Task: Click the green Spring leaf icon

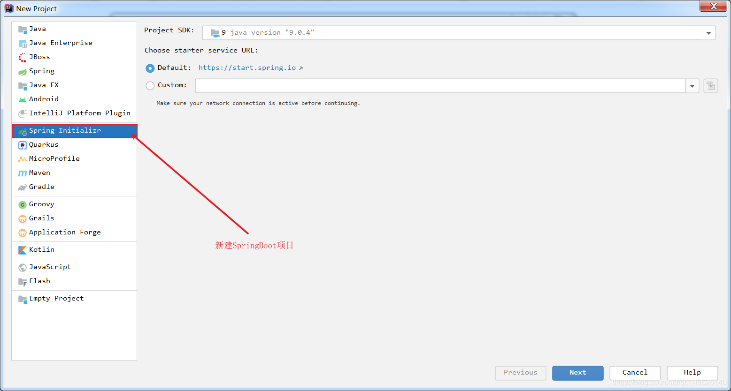Action: point(23,71)
